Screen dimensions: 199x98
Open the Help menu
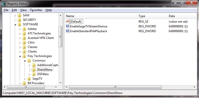pos(49,10)
